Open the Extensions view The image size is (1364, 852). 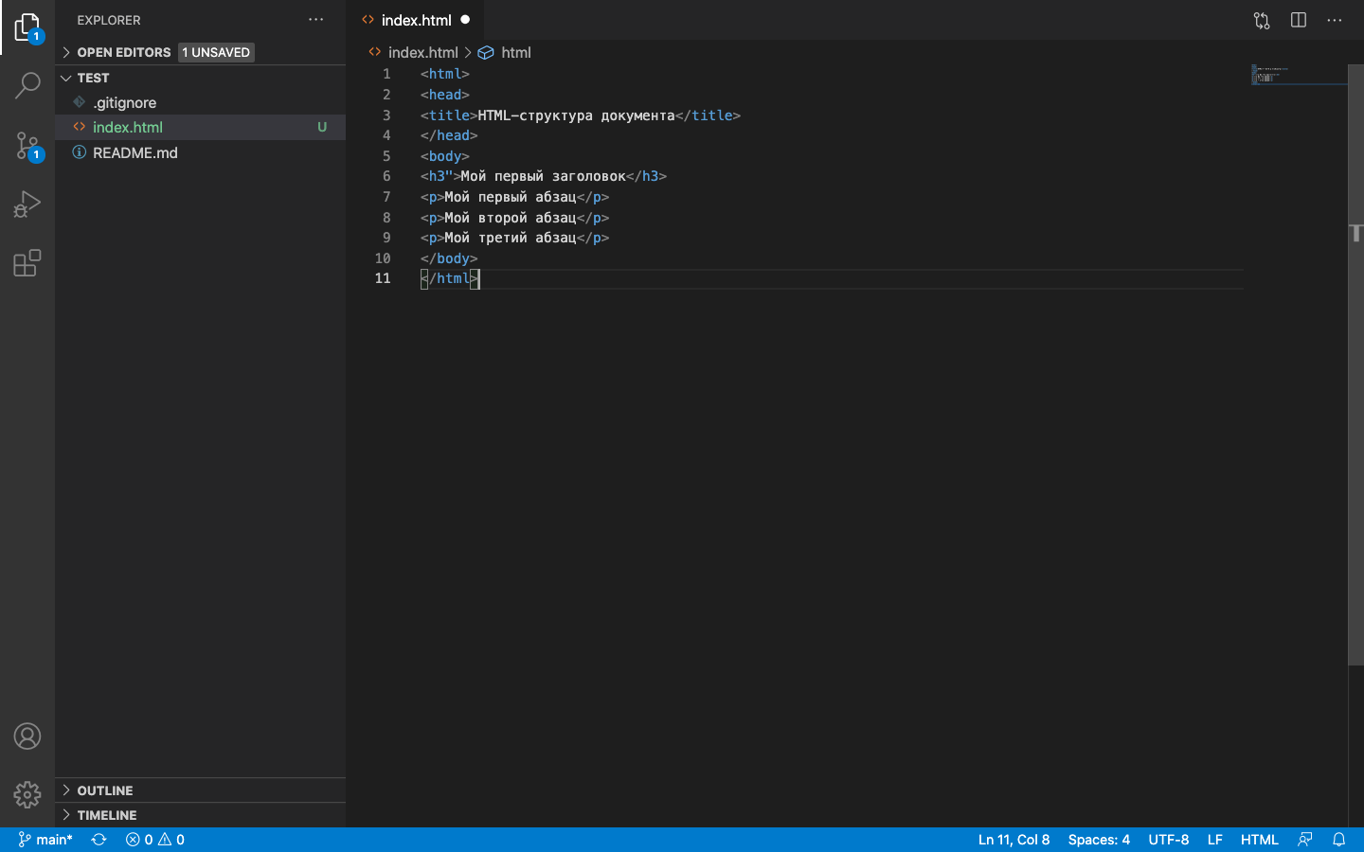pos(27,263)
